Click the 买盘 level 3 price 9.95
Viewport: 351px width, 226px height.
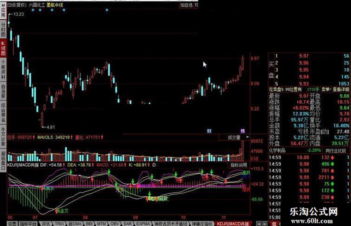click(304, 70)
